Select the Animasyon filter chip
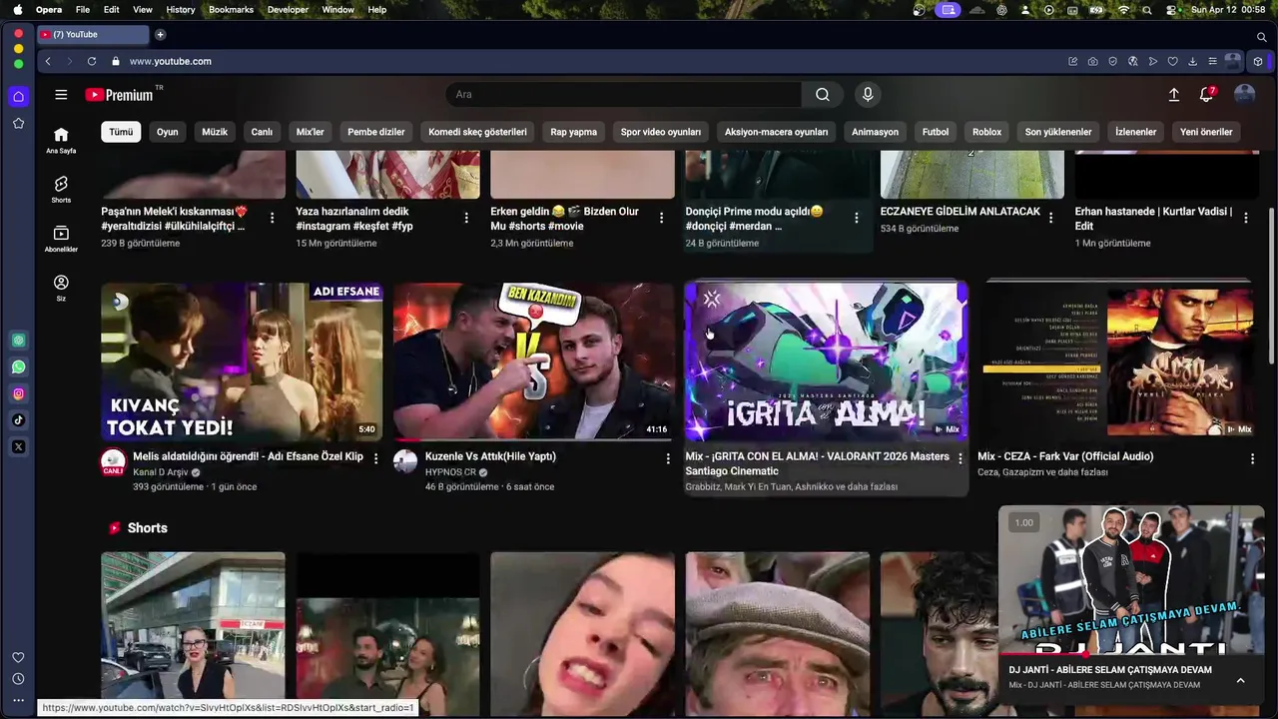This screenshot has width=1278, height=719. pyautogui.click(x=875, y=132)
